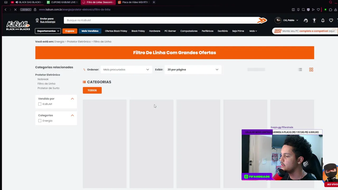Switch to 'Placa de Vídeo MSI RTX' tab
Viewport: 338px width, 190px height.
(134, 2)
